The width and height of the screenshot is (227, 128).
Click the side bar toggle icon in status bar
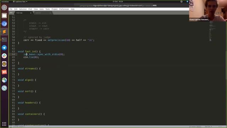(11, 127)
